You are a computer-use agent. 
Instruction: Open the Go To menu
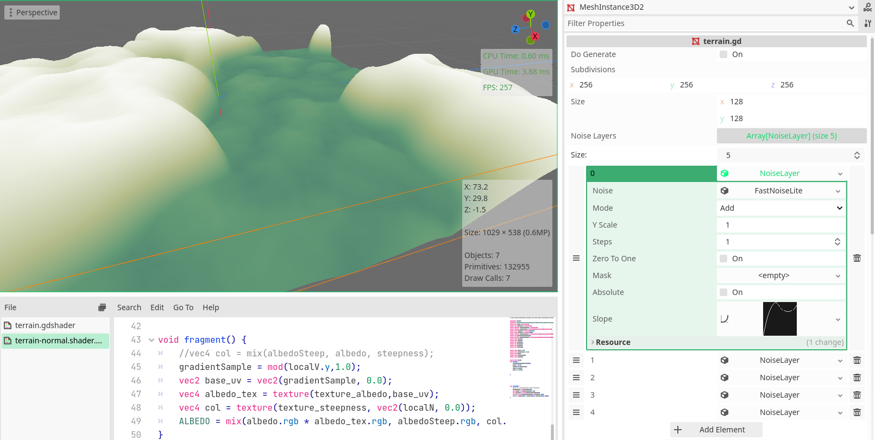coord(183,307)
